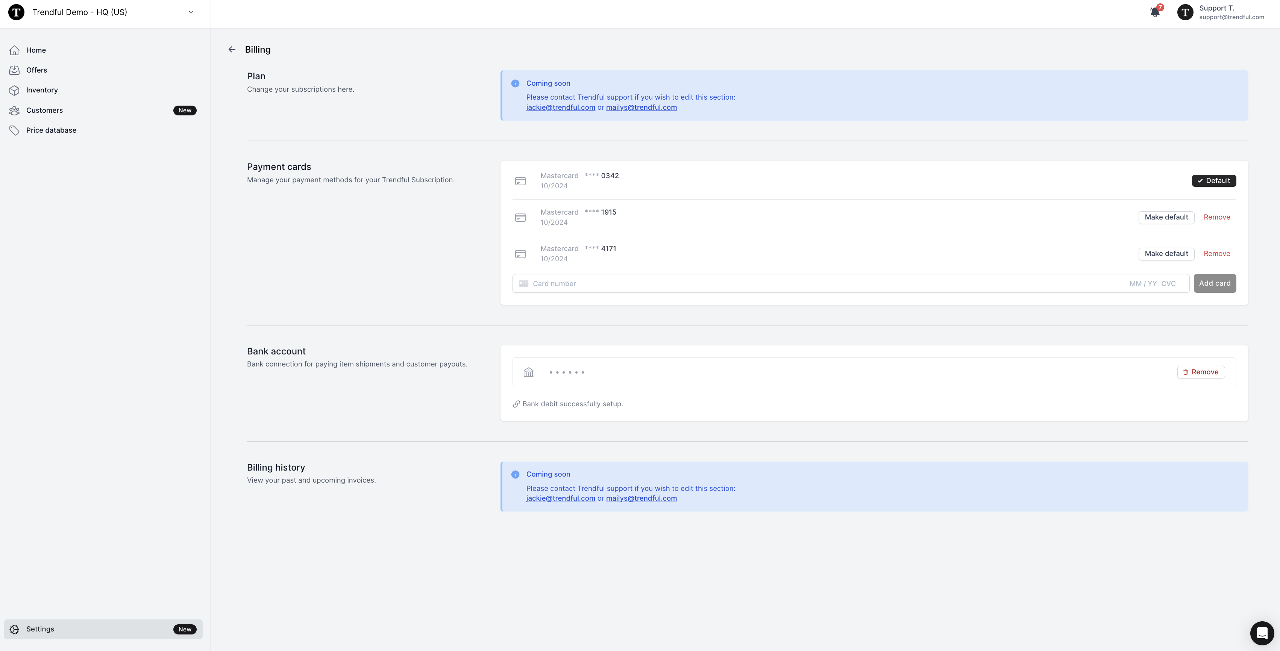Image resolution: width=1280 pixels, height=651 pixels.
Task: Open the Inventory section
Action: (103, 90)
